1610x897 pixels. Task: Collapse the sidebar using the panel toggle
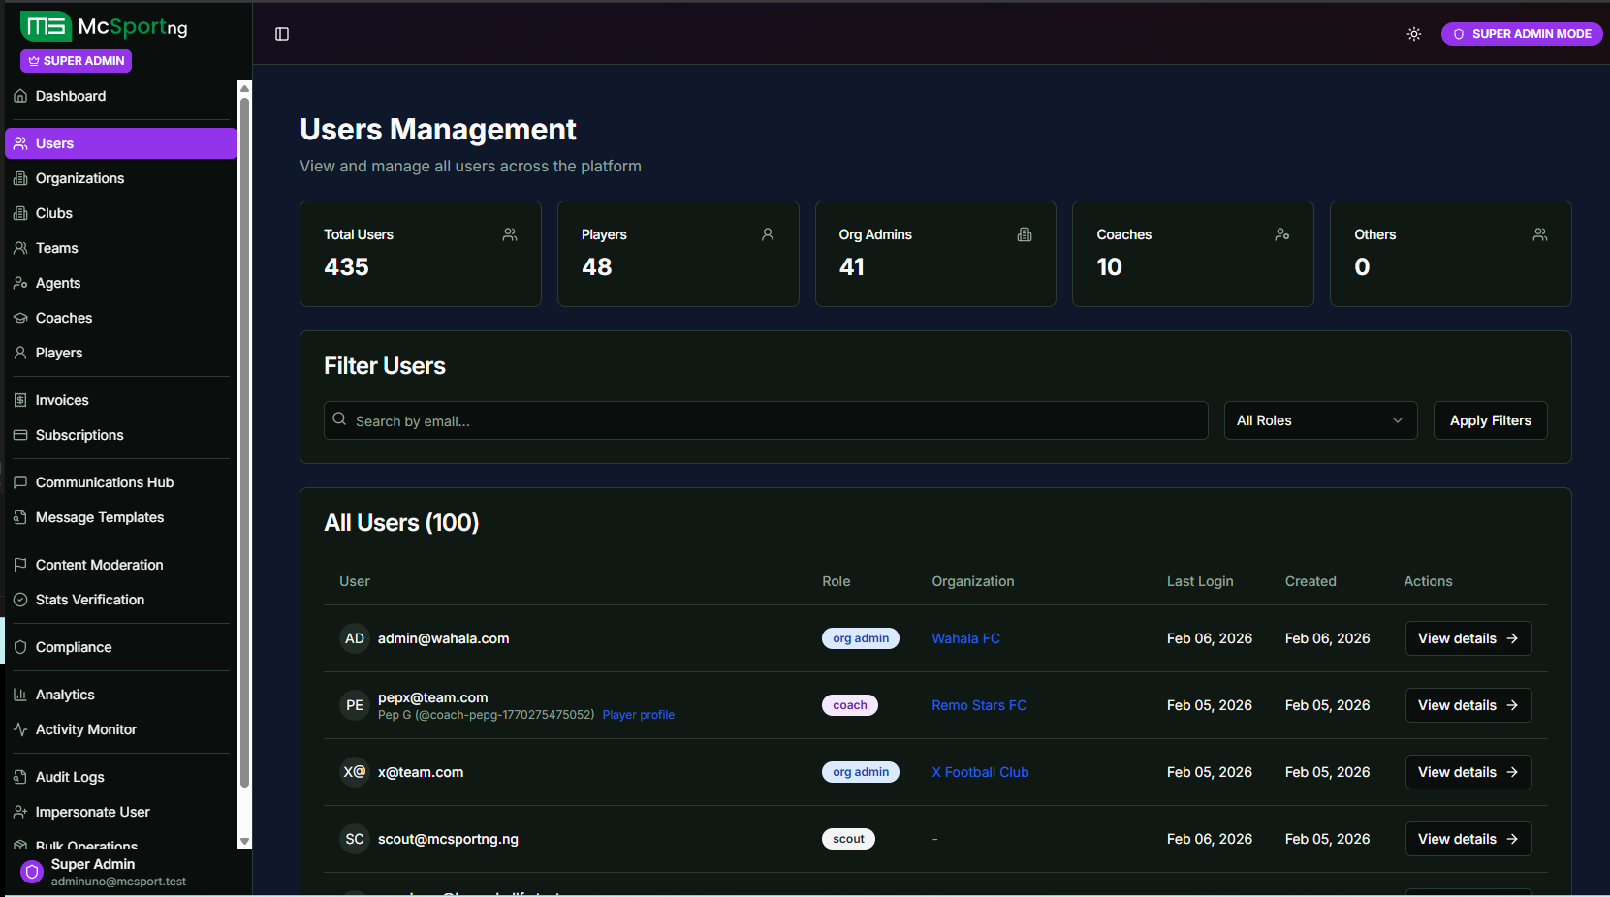pyautogui.click(x=281, y=34)
